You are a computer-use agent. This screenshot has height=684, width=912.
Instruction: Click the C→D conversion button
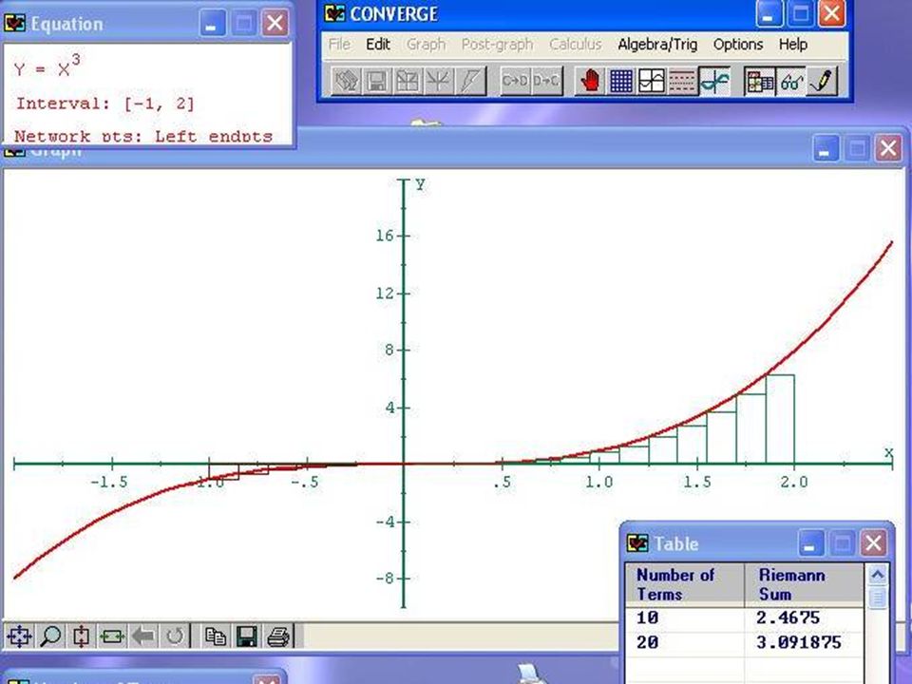[x=515, y=82]
